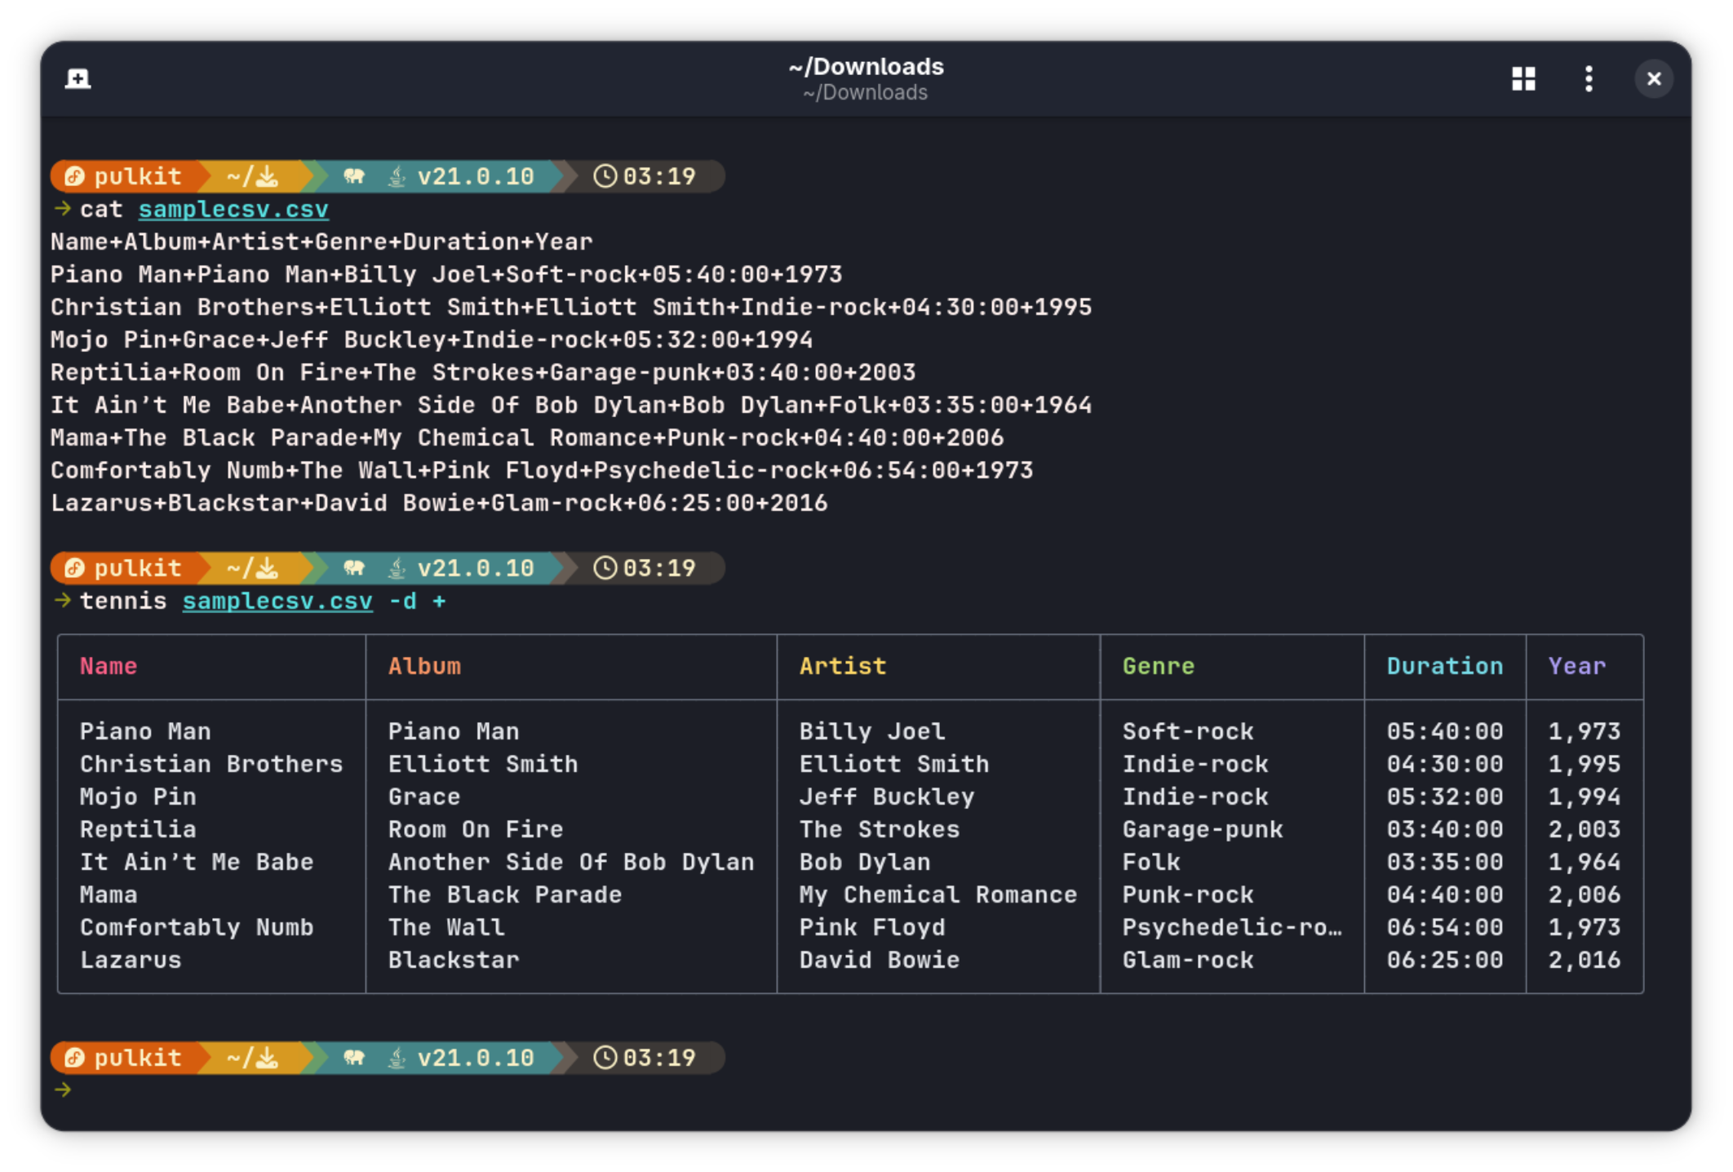Click the clock icon in the bottom prompt
This screenshot has height=1172, width=1733.
point(604,1058)
